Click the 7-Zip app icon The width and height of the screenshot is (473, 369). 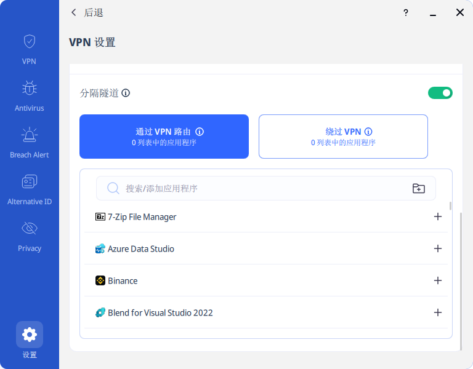tap(100, 216)
